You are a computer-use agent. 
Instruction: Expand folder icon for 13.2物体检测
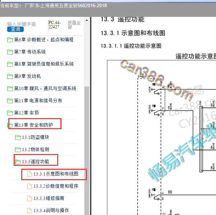(x=18, y=150)
